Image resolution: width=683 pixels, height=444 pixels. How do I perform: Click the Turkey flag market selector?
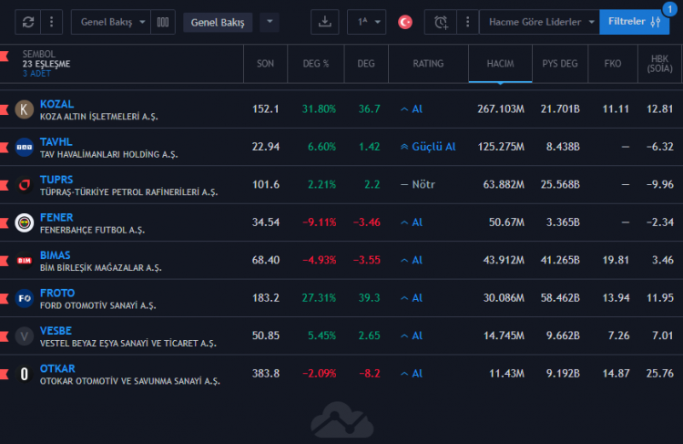[x=405, y=22]
